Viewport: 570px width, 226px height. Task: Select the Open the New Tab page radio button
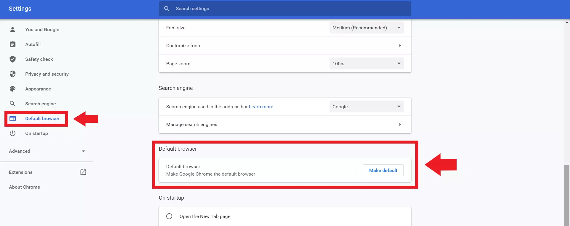tap(169, 216)
